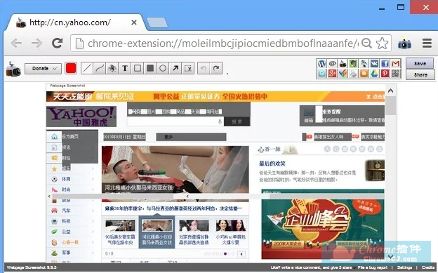Redo the last edit
Screen dimensions: 438x273
[216, 68]
